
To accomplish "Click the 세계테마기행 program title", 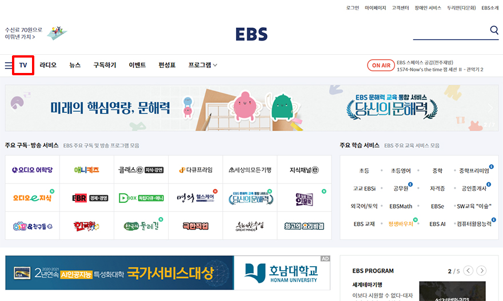I will [x=368, y=284].
